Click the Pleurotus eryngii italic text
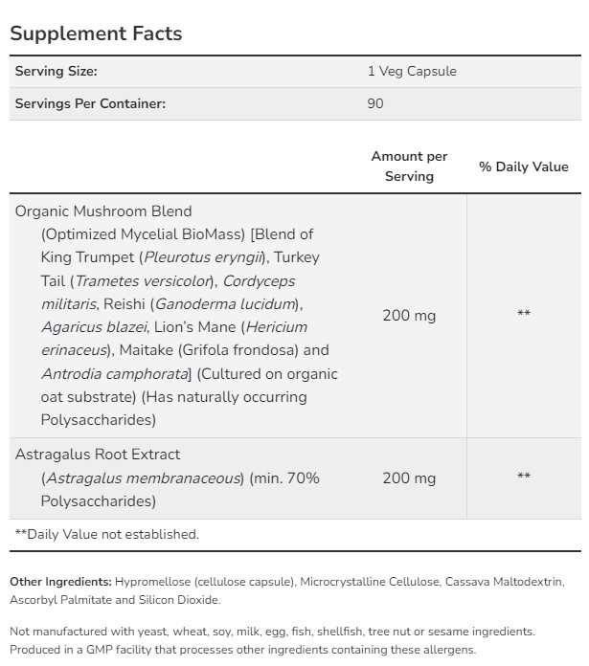Viewport: 589px width, 666px height. coord(202,257)
